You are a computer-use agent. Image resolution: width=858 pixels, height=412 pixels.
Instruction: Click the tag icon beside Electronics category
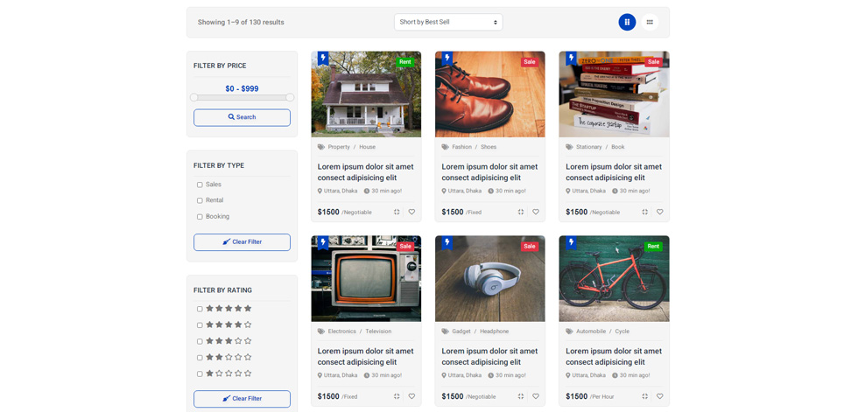pyautogui.click(x=321, y=332)
